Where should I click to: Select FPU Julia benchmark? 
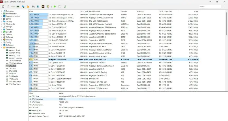coord(12,74)
